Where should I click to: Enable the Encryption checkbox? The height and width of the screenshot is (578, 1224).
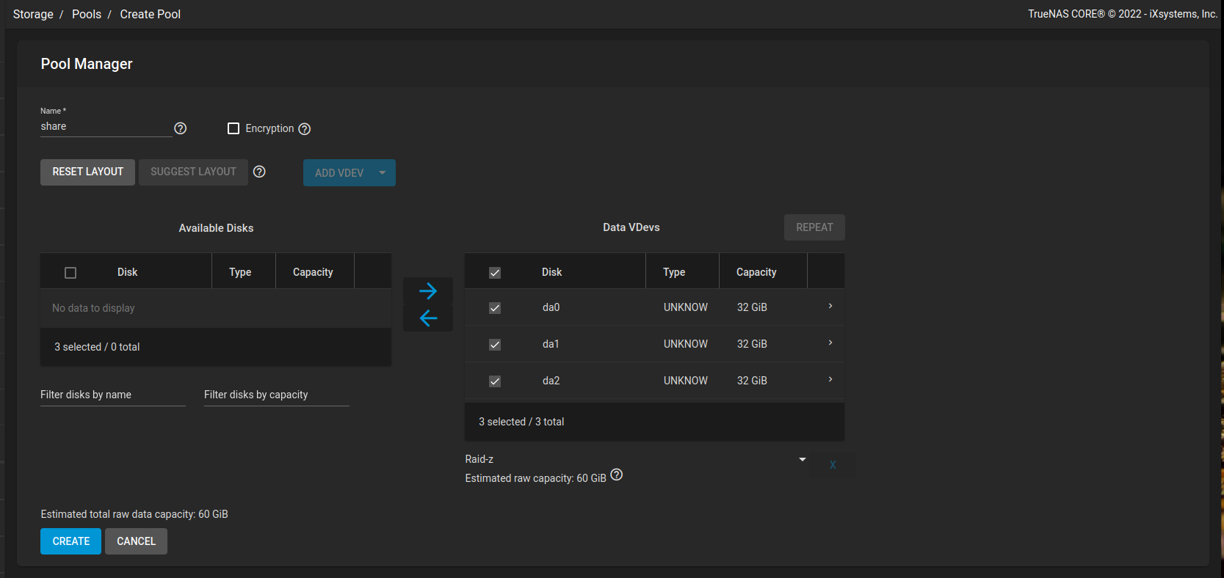coord(233,128)
